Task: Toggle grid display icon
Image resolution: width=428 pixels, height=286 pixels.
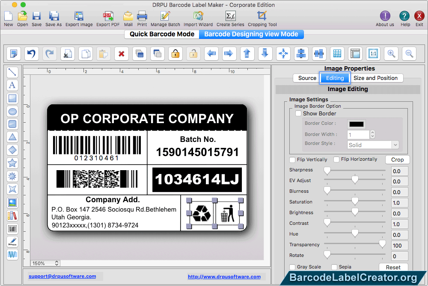Action: 337,53
